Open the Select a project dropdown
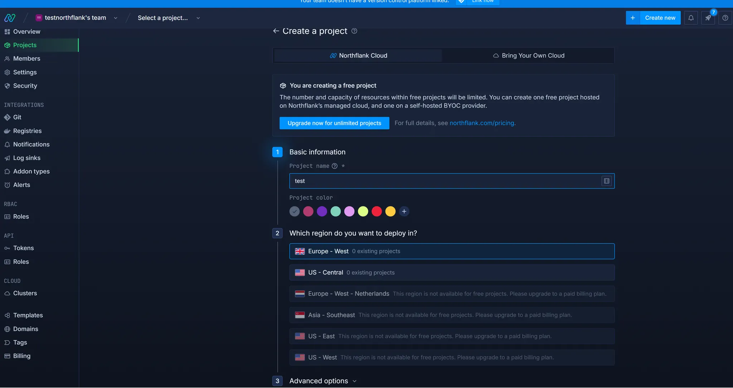This screenshot has width=733, height=388. pos(169,18)
